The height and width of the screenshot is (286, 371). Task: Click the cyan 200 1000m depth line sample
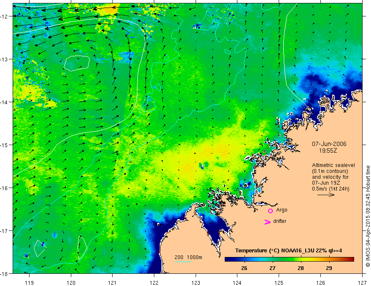(x=183, y=262)
